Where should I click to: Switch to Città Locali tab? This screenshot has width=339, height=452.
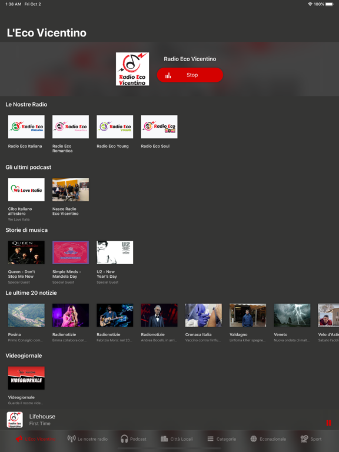tap(177, 439)
